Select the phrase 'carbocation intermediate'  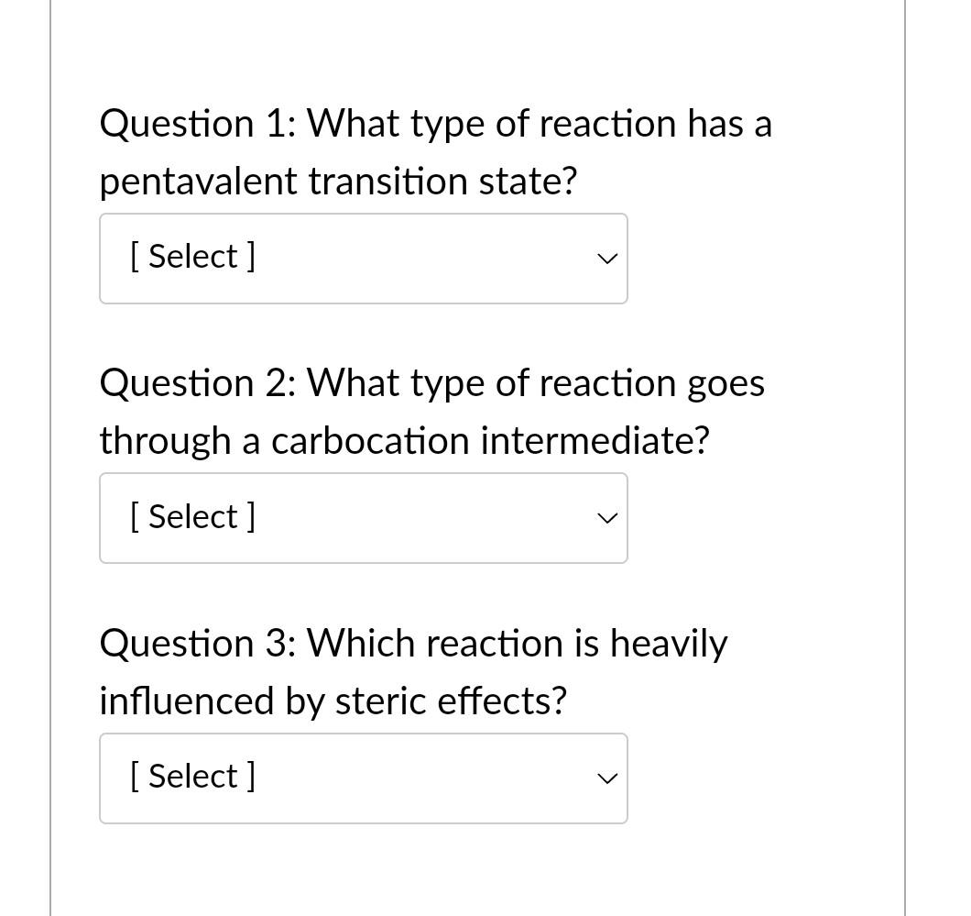[x=488, y=440]
